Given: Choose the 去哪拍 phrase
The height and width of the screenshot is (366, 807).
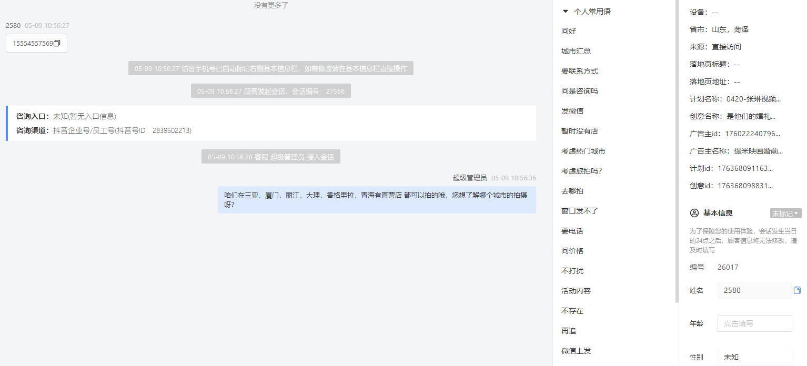Looking at the screenshot, I should coord(572,191).
